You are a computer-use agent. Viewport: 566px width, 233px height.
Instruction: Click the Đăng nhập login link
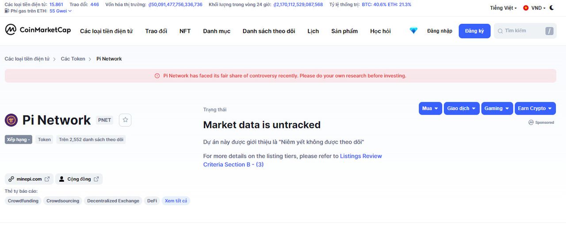440,31
